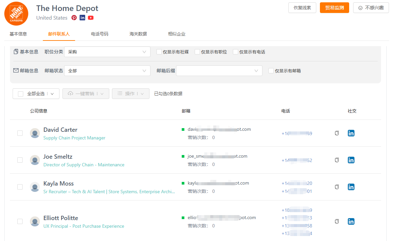Viewport: 393px width, 241px height.
Task: Copy Kayla Moss's phone numbers
Action: pyautogui.click(x=337, y=187)
